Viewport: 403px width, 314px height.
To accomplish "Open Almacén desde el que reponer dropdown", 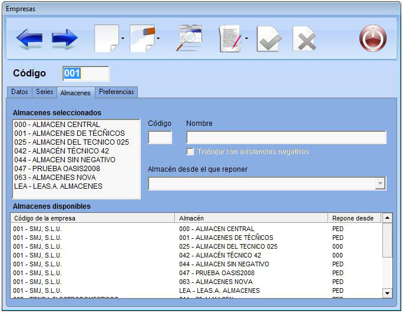I will pyautogui.click(x=380, y=183).
